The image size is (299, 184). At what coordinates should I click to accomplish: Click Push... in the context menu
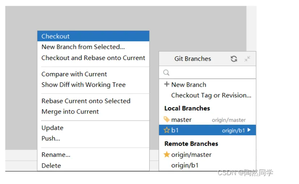51,138
